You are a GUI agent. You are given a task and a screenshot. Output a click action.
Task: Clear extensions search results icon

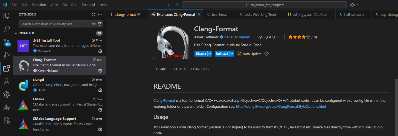(x=94, y=24)
